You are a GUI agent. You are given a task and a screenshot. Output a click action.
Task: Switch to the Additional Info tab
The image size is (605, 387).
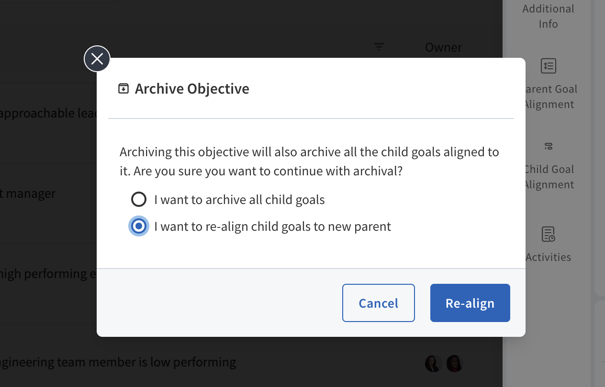[548, 16]
